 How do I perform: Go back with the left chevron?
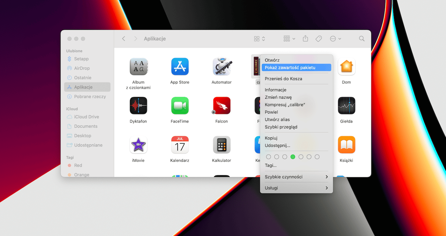point(124,39)
